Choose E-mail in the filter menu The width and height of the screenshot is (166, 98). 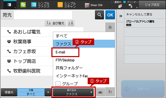(x=84, y=52)
